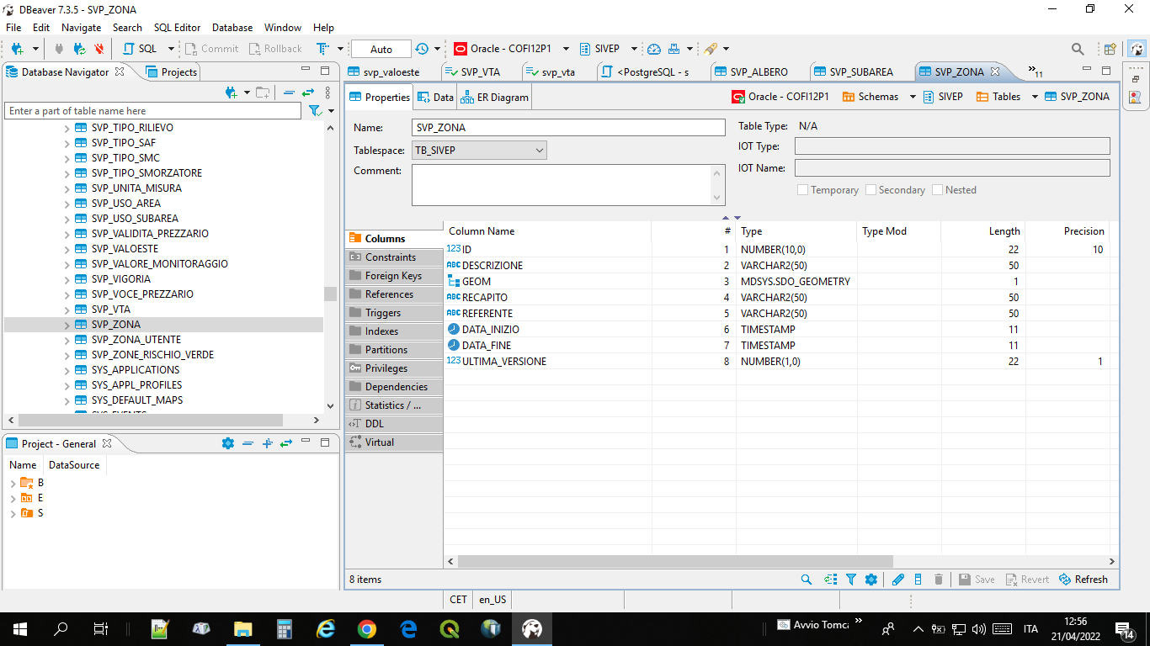Image resolution: width=1150 pixels, height=646 pixels.
Task: Click the search magnifier icon near bottom right
Action: 806,579
